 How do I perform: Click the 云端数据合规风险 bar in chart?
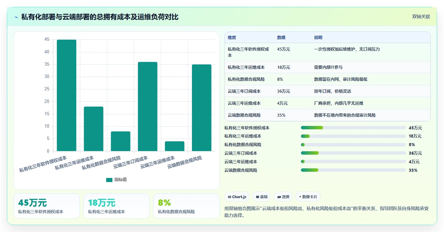202,108
